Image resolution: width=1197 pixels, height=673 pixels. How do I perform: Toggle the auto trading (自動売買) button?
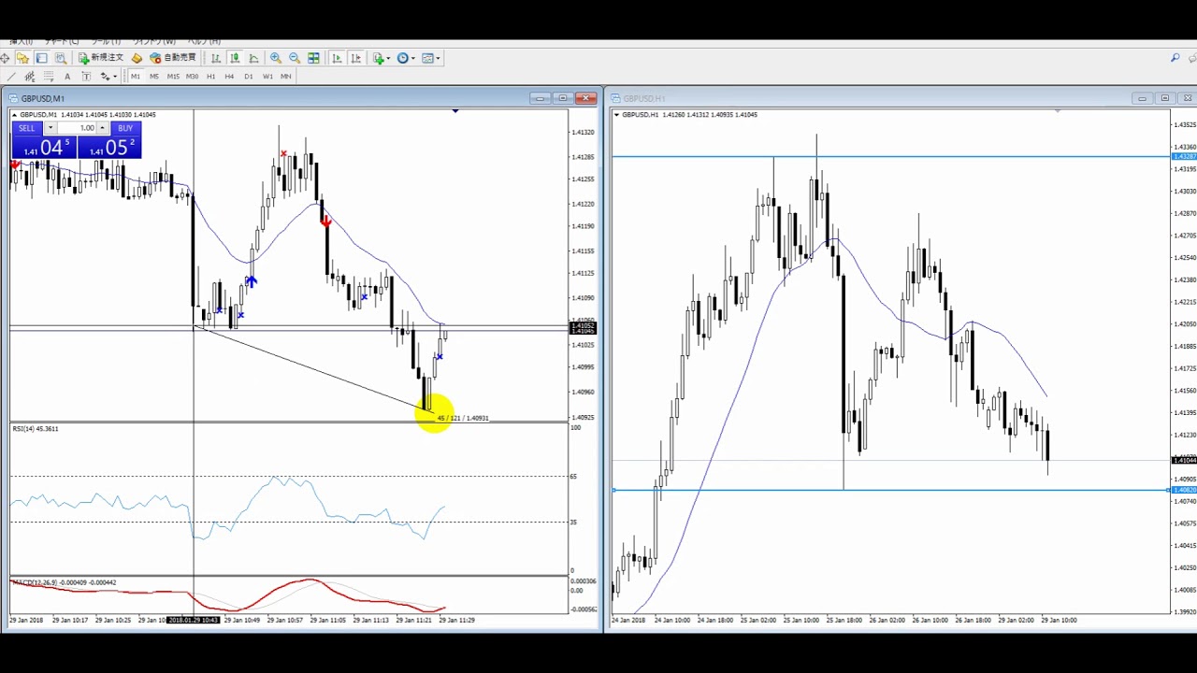point(173,58)
